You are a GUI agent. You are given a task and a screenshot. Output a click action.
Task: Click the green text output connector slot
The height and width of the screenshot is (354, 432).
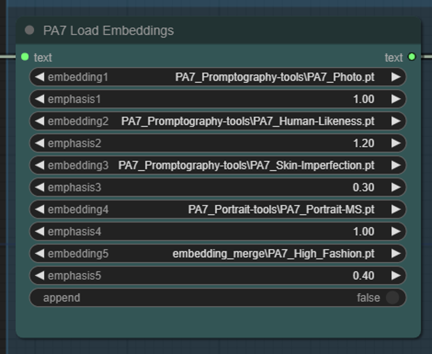point(412,57)
